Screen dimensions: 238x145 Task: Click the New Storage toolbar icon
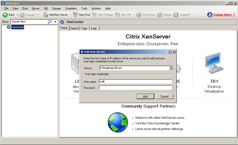tap(94, 15)
